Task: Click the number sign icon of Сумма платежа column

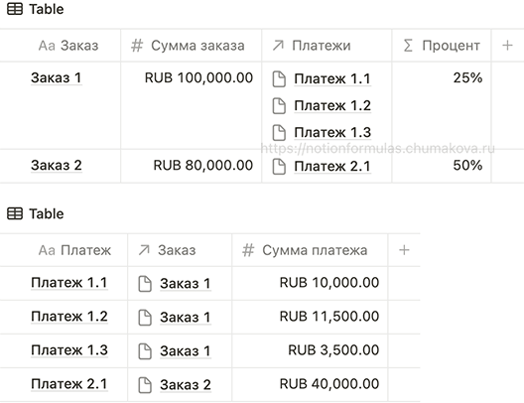Action: (x=248, y=250)
